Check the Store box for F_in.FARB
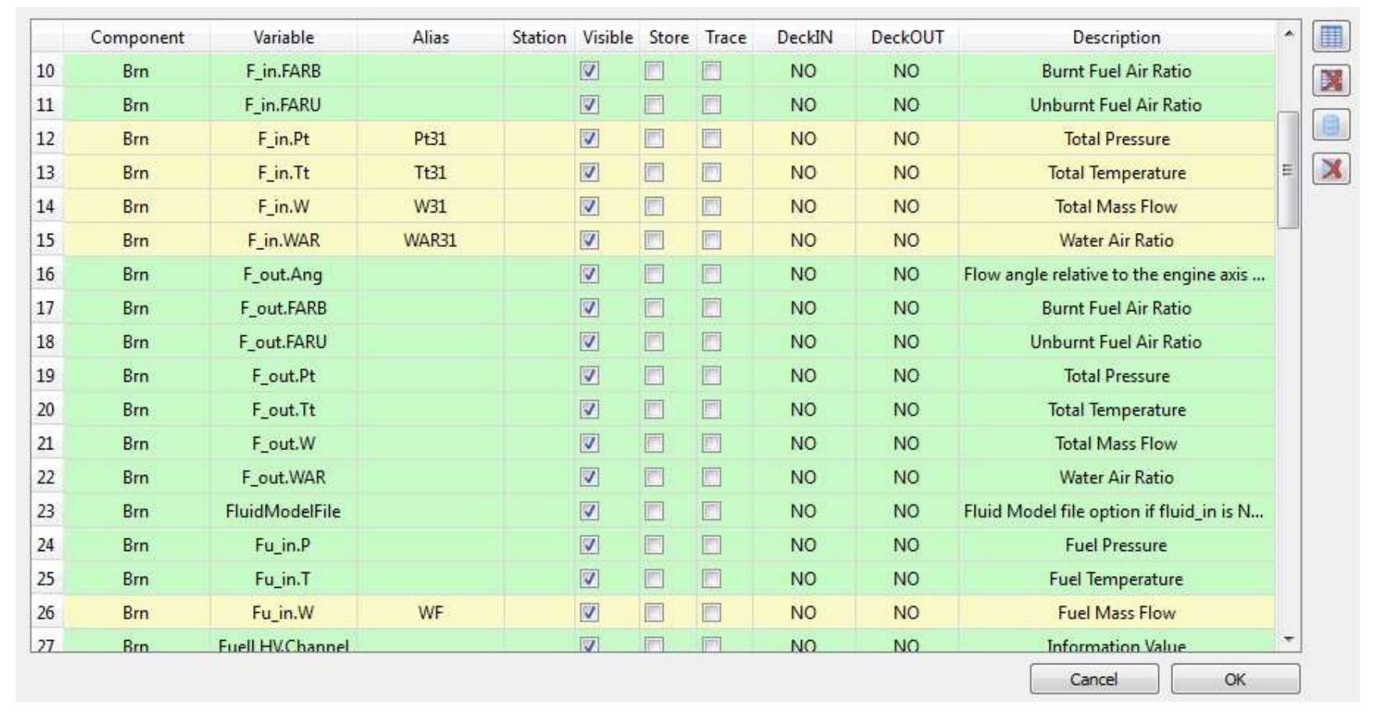The image size is (1377, 712). coord(653,71)
